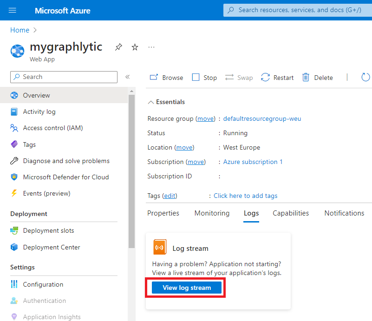Viewport: 372px width, 321px height.
Task: Open defaultresourcegroup-weu resource group link
Action: coord(262,118)
